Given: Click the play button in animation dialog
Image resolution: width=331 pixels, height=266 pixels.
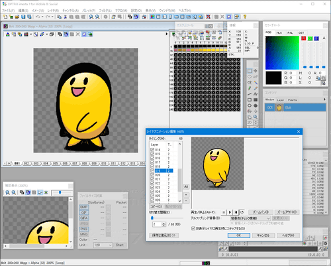Looking at the screenshot, I should coord(230,212).
